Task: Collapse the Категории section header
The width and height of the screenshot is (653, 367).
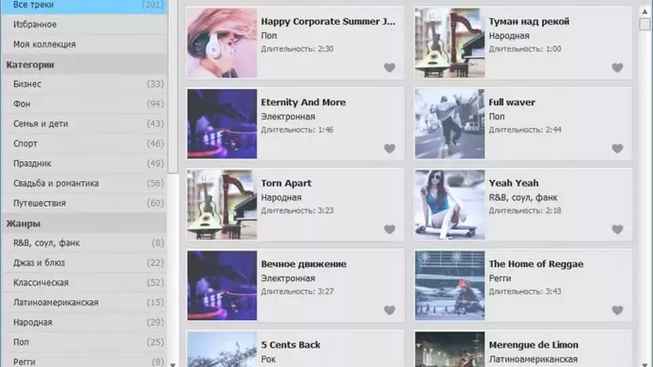Action: pos(83,65)
